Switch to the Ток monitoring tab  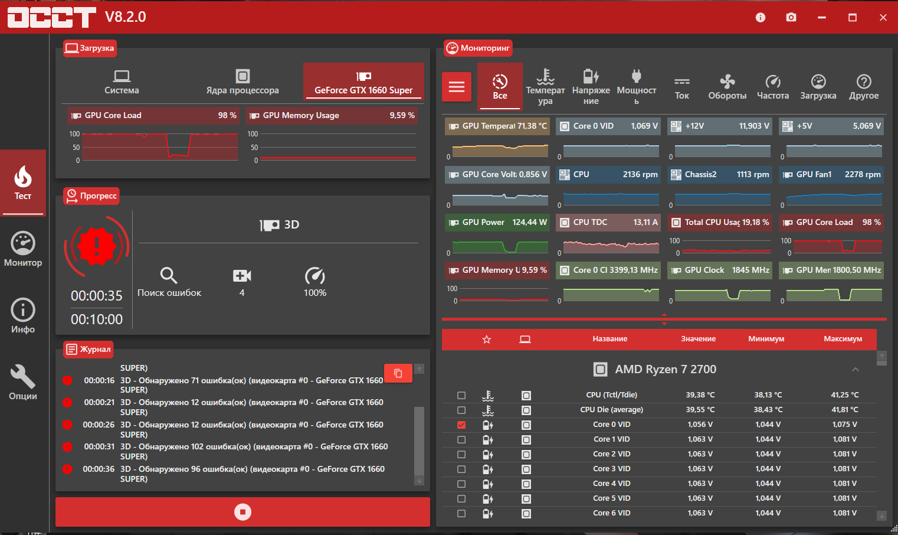[x=681, y=87]
